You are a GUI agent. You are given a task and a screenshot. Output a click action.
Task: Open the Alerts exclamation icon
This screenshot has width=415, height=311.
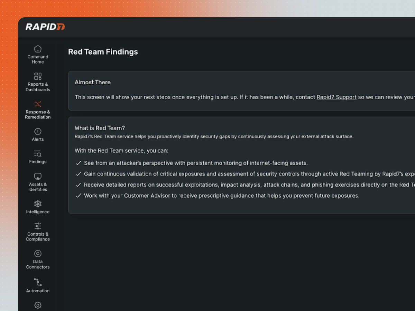tap(38, 131)
